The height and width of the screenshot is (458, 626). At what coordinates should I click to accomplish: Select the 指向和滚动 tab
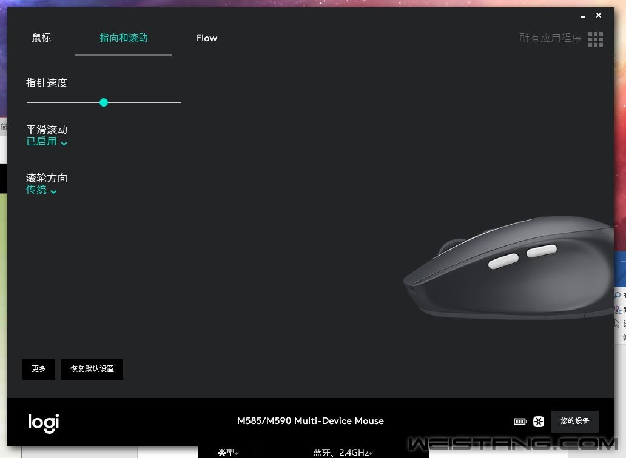click(124, 38)
